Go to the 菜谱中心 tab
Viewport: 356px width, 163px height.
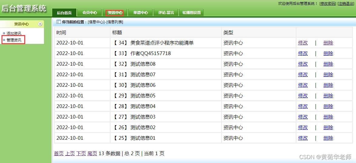click(140, 13)
